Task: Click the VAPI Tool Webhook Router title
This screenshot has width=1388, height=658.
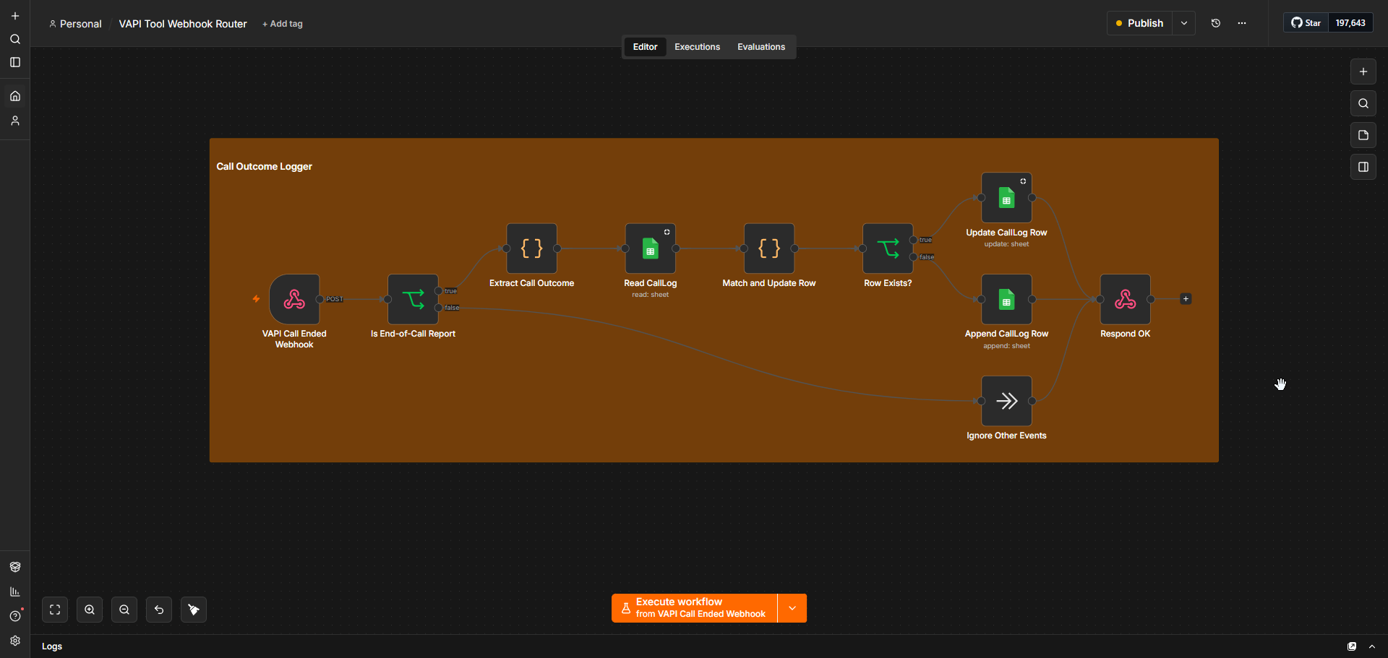Action: coord(183,24)
